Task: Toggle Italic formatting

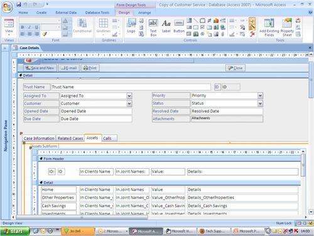Action: pyautogui.click(x=30, y=27)
